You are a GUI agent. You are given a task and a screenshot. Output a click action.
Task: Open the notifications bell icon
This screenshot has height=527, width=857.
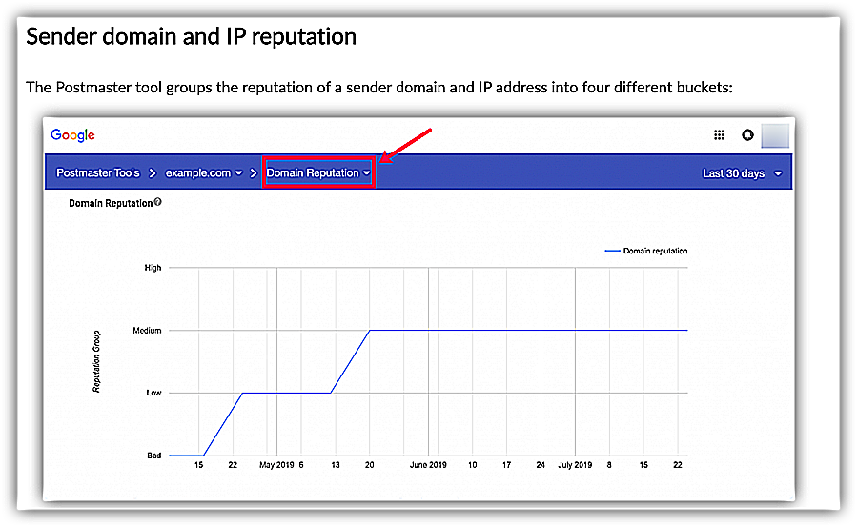click(x=747, y=135)
